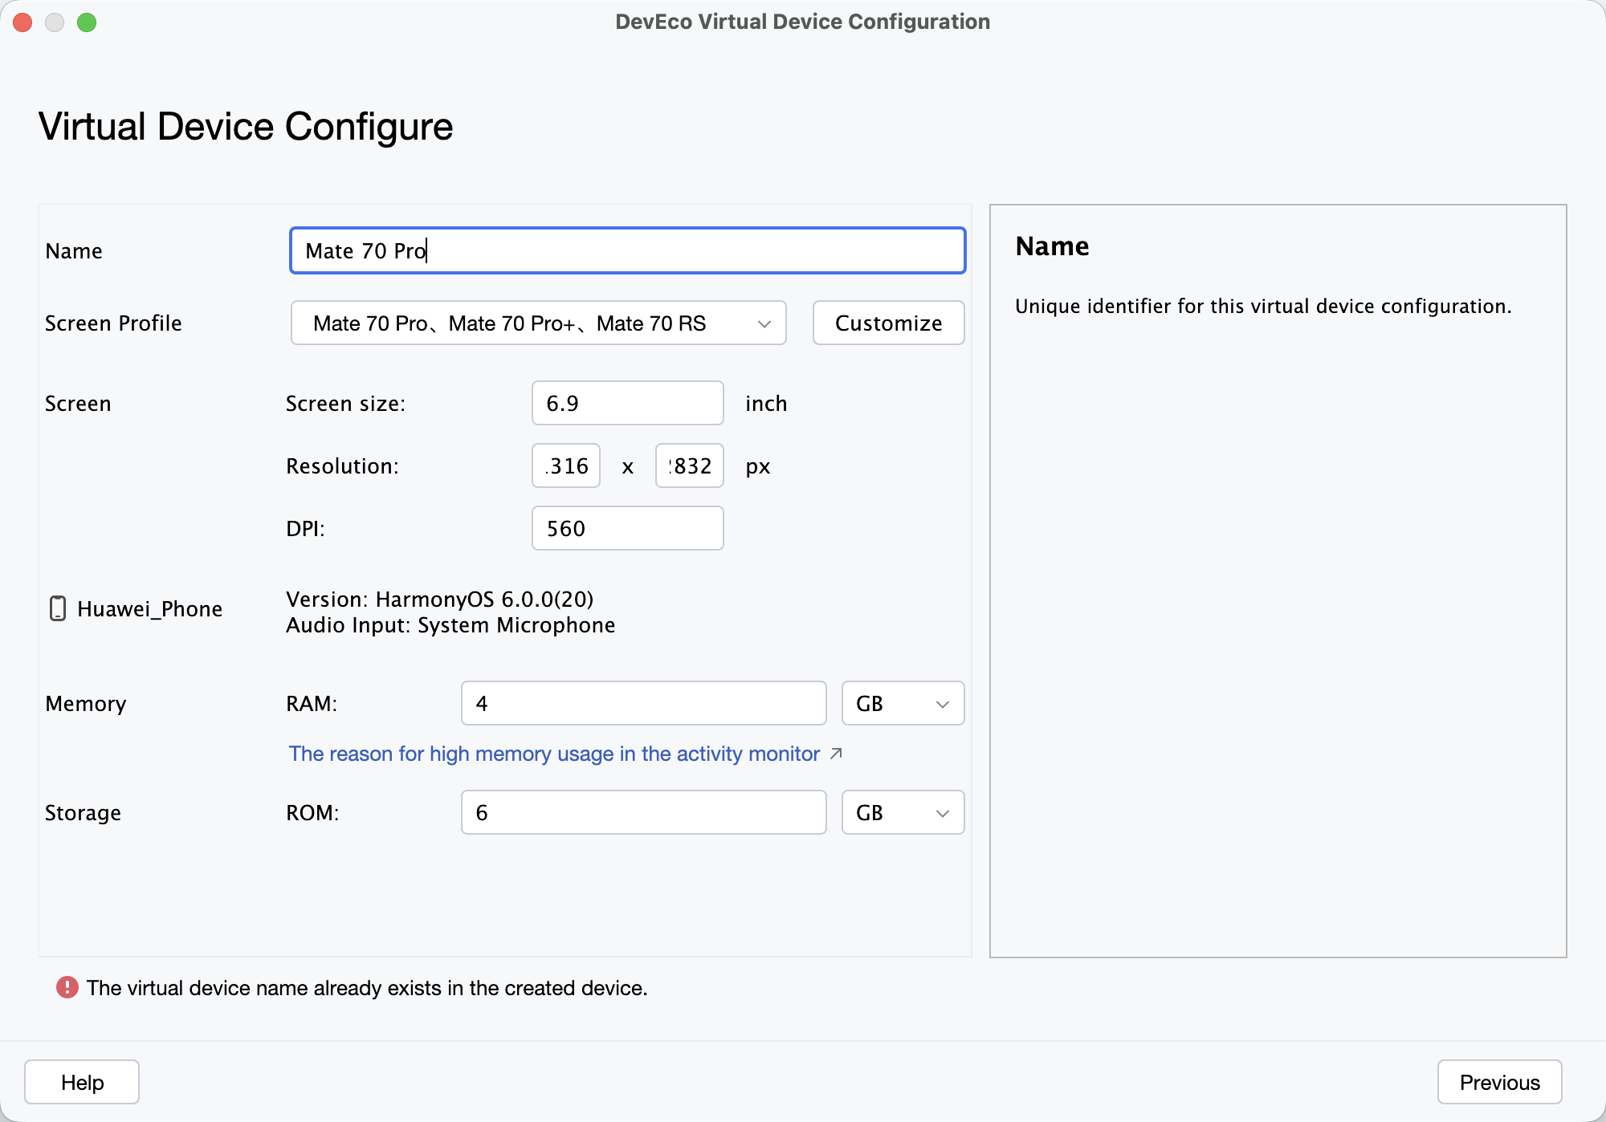The image size is (1606, 1122).
Task: Expand the RAM unit GB dropdown
Action: 902,703
